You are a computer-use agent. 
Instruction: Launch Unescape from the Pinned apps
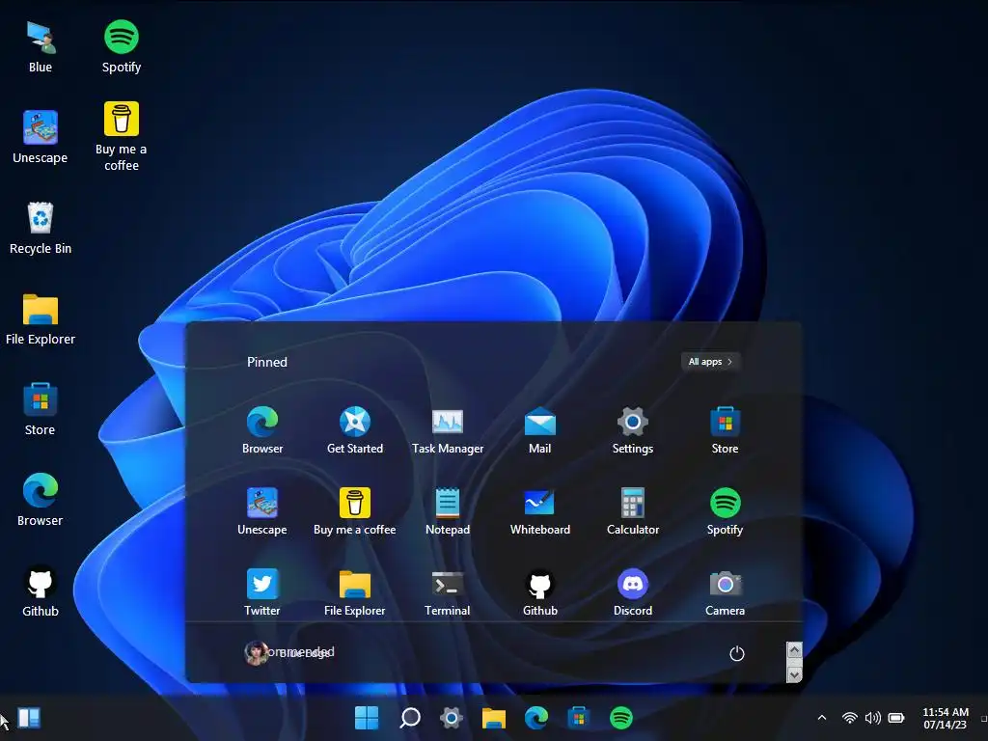[262, 511]
